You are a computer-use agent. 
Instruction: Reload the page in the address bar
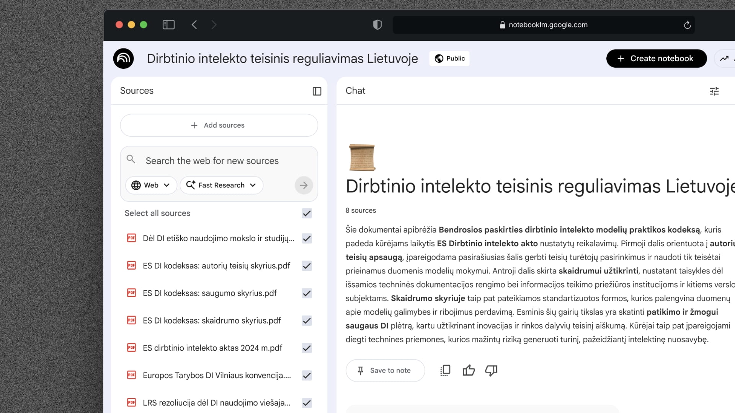click(x=687, y=25)
